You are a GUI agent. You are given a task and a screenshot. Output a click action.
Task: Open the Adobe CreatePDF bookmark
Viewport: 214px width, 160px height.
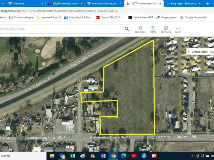141,18
